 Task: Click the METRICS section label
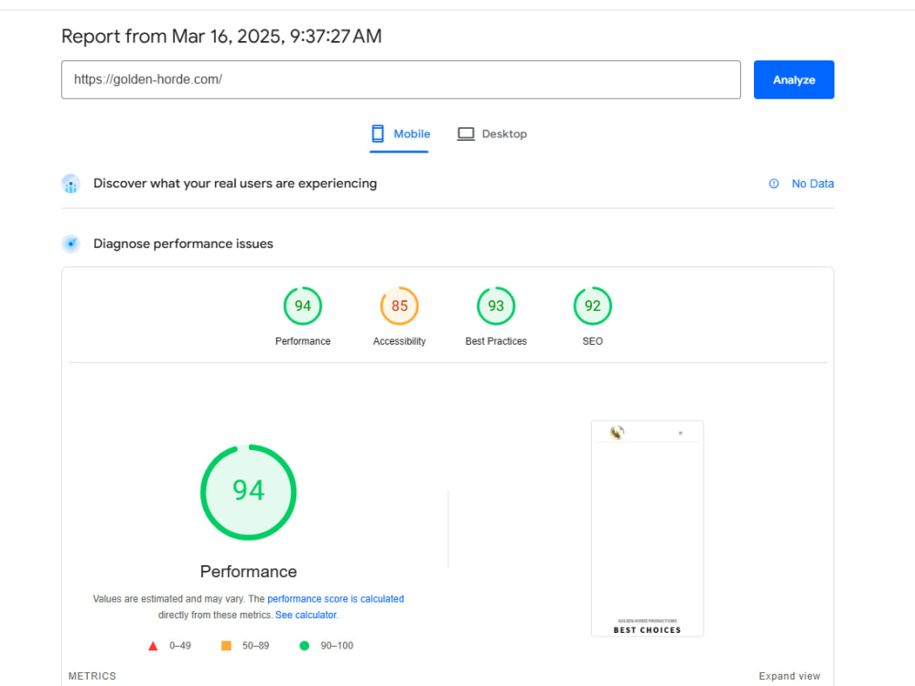[92, 676]
